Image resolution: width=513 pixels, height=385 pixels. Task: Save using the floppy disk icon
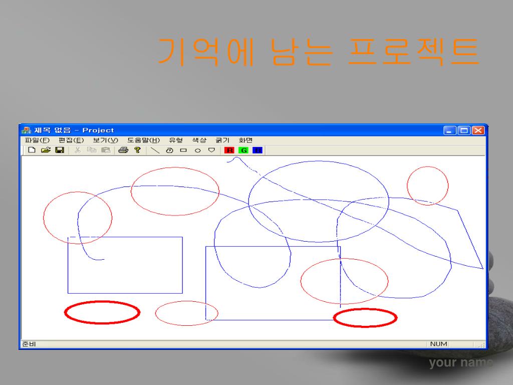[60, 150]
